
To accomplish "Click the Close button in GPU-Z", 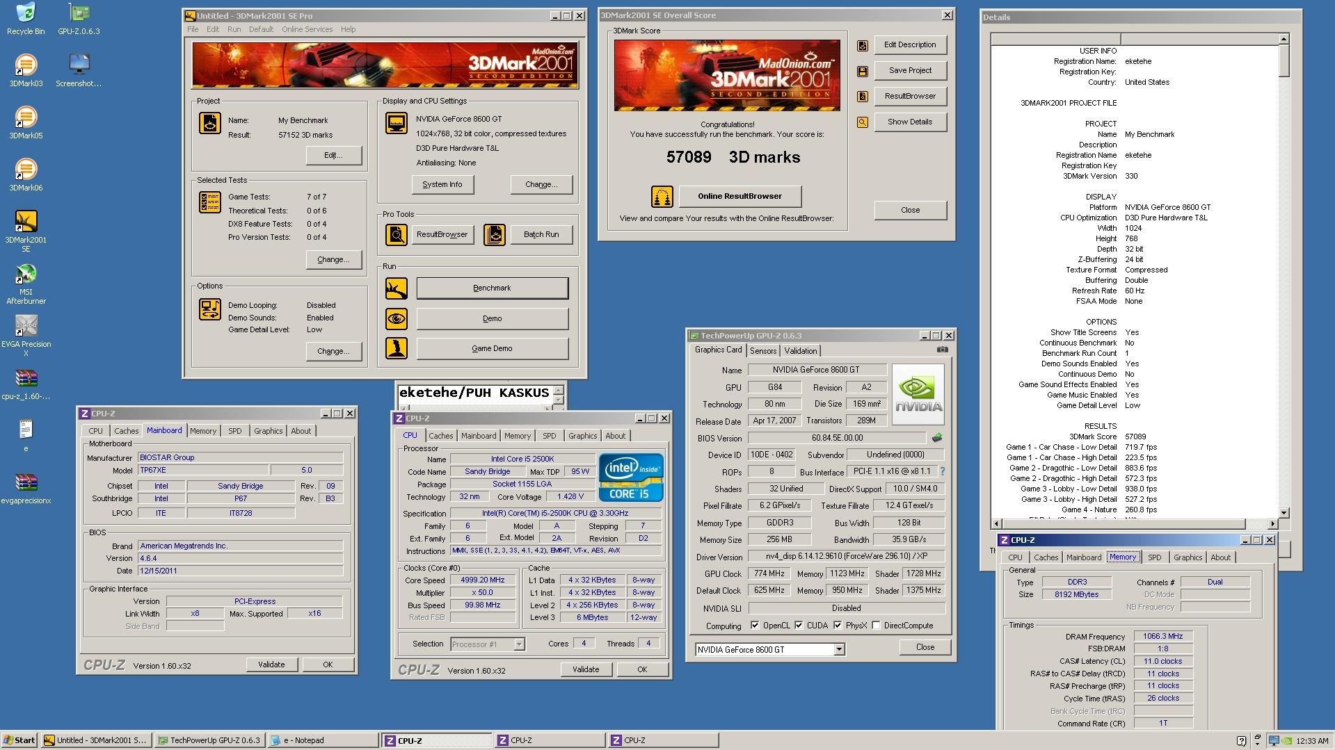I will coord(925,647).
